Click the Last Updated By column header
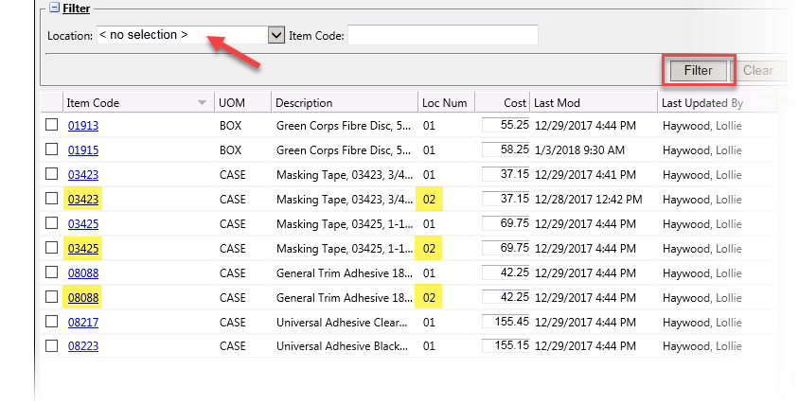 click(x=702, y=103)
